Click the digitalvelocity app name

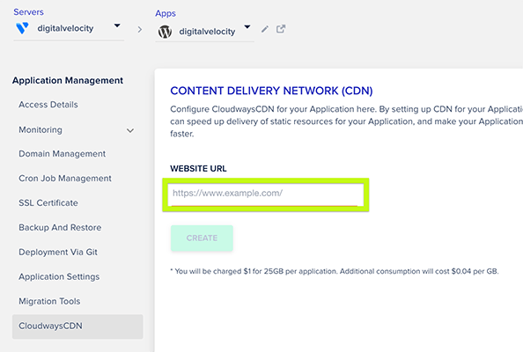pyautogui.click(x=207, y=32)
